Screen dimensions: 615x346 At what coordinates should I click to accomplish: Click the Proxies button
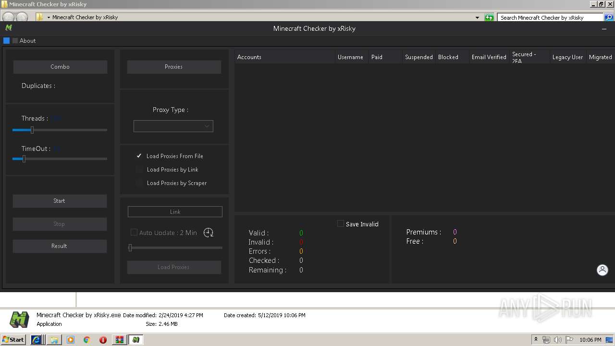[x=174, y=67]
